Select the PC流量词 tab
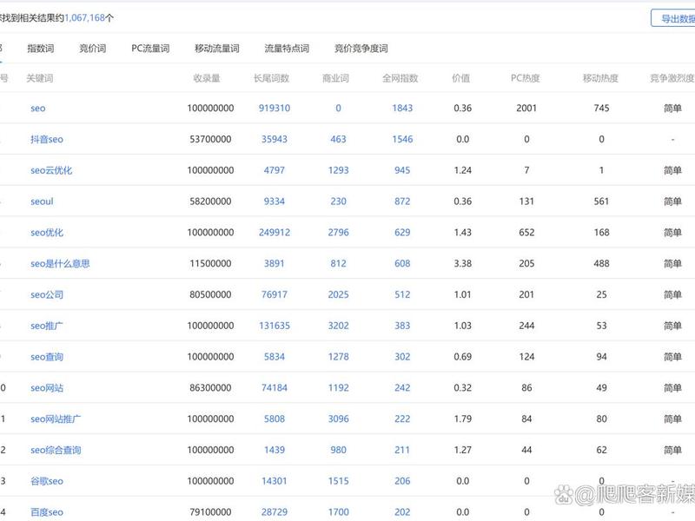The height and width of the screenshot is (521, 695). [150, 49]
